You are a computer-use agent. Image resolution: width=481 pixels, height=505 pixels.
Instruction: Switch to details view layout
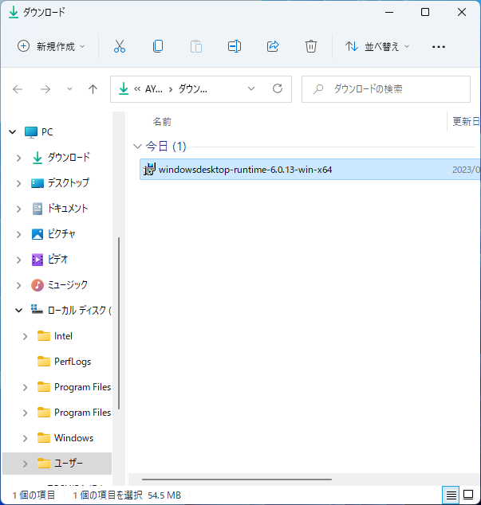tap(451, 495)
